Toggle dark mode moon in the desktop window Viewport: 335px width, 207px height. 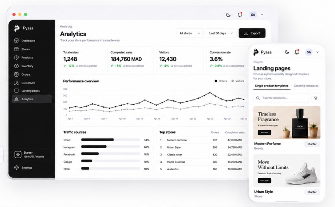pos(228,15)
